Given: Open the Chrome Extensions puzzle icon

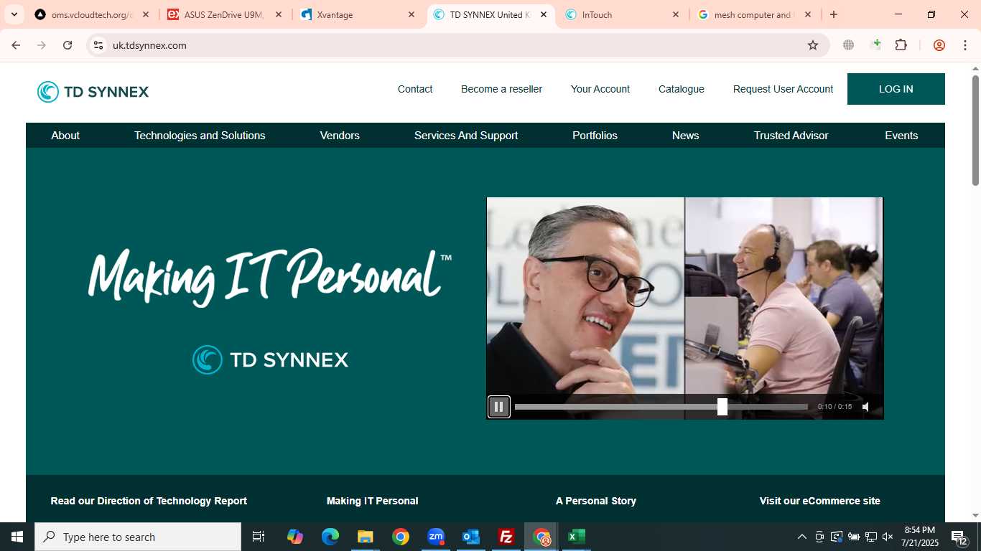Looking at the screenshot, I should pyautogui.click(x=901, y=45).
